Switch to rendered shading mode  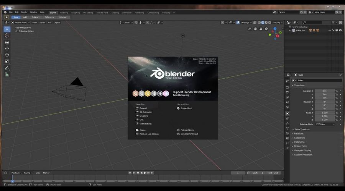(269, 23)
